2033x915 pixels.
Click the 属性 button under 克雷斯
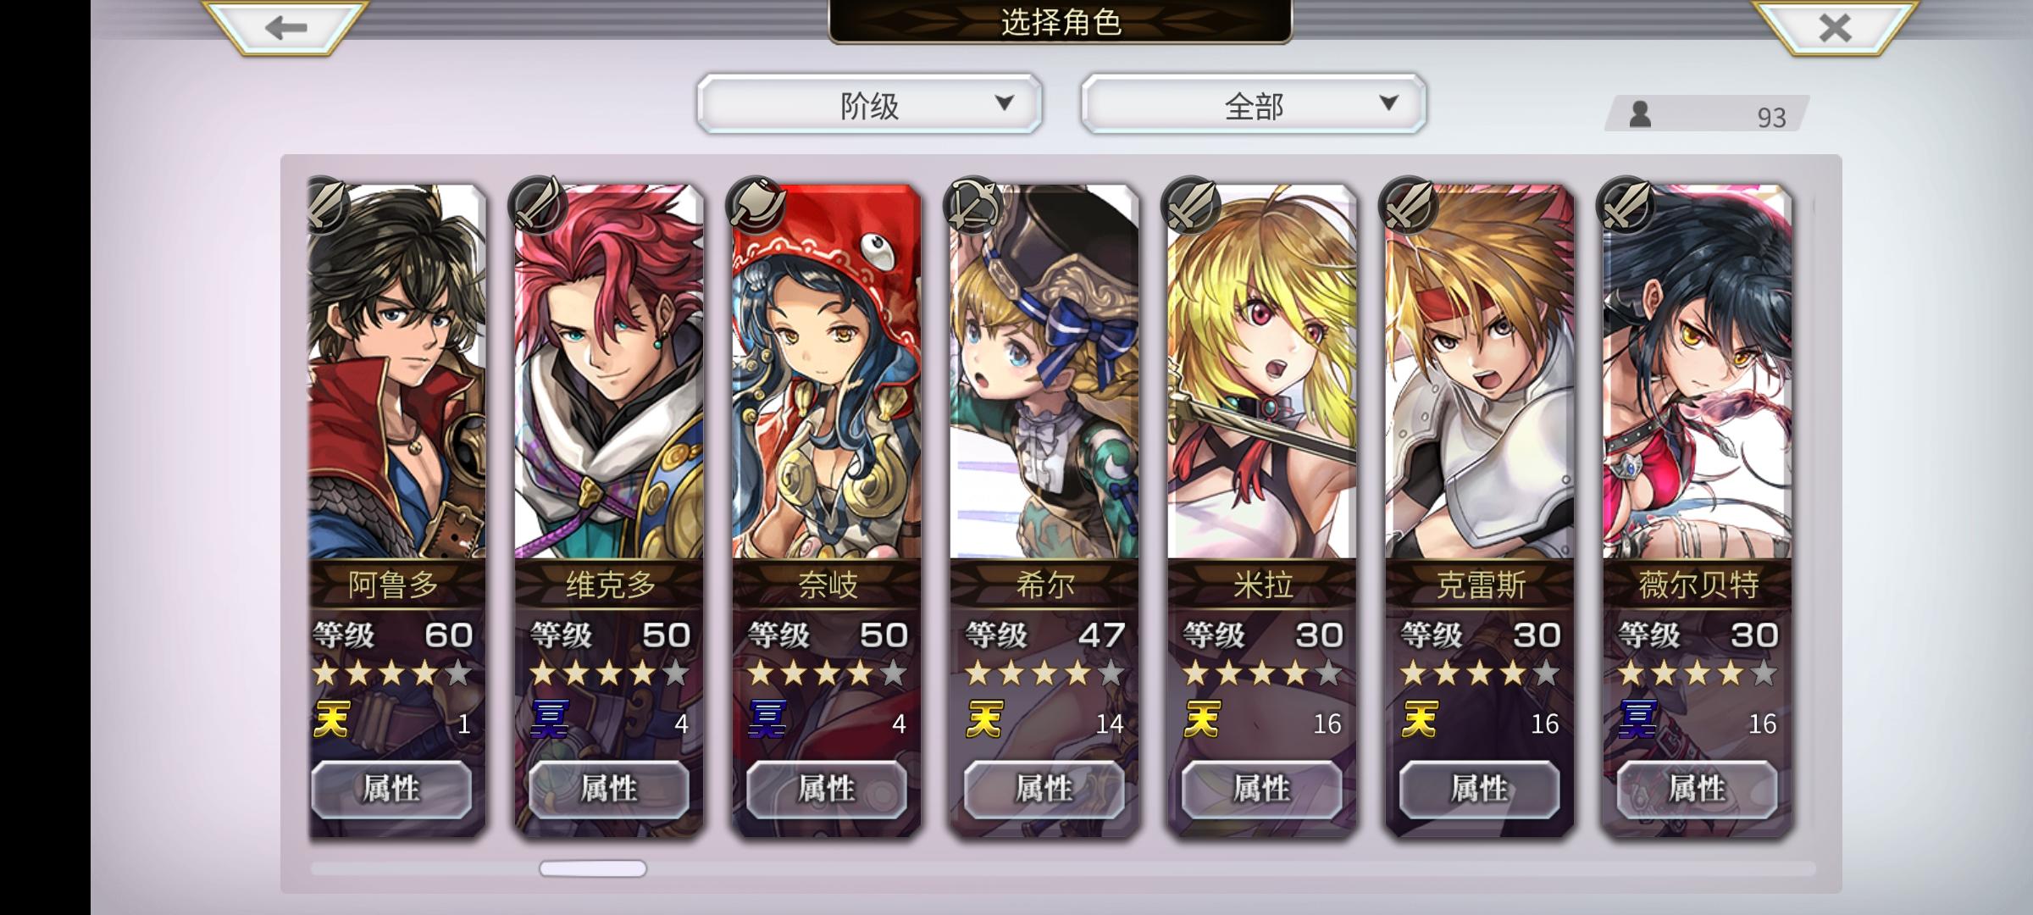point(1480,789)
